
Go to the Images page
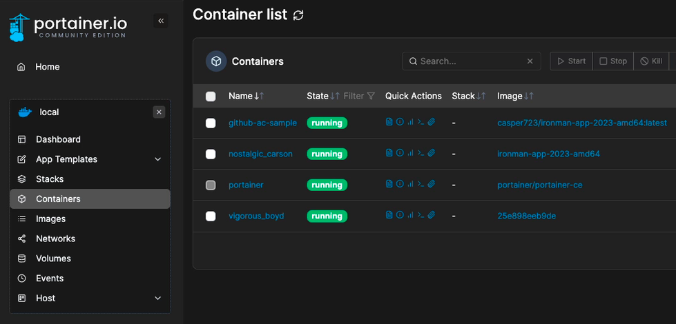pos(50,219)
